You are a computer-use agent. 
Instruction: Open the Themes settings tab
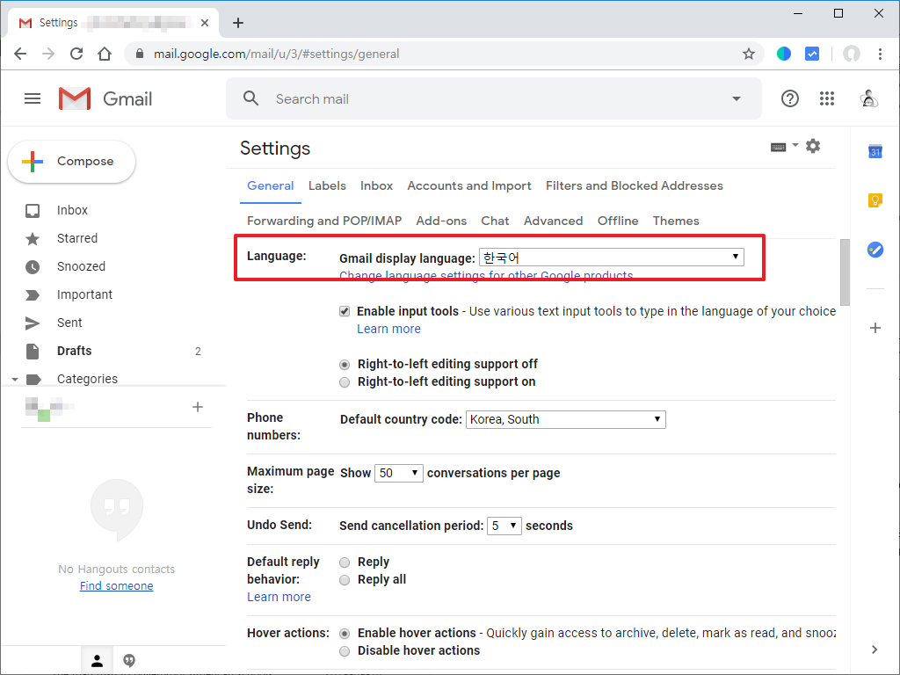pyautogui.click(x=676, y=221)
